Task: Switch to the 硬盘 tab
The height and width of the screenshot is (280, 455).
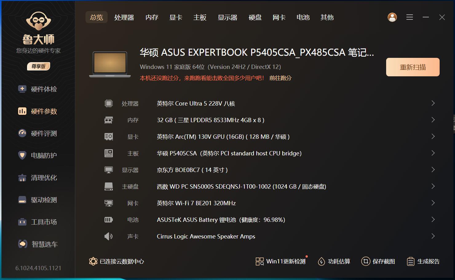Action: coord(255,18)
